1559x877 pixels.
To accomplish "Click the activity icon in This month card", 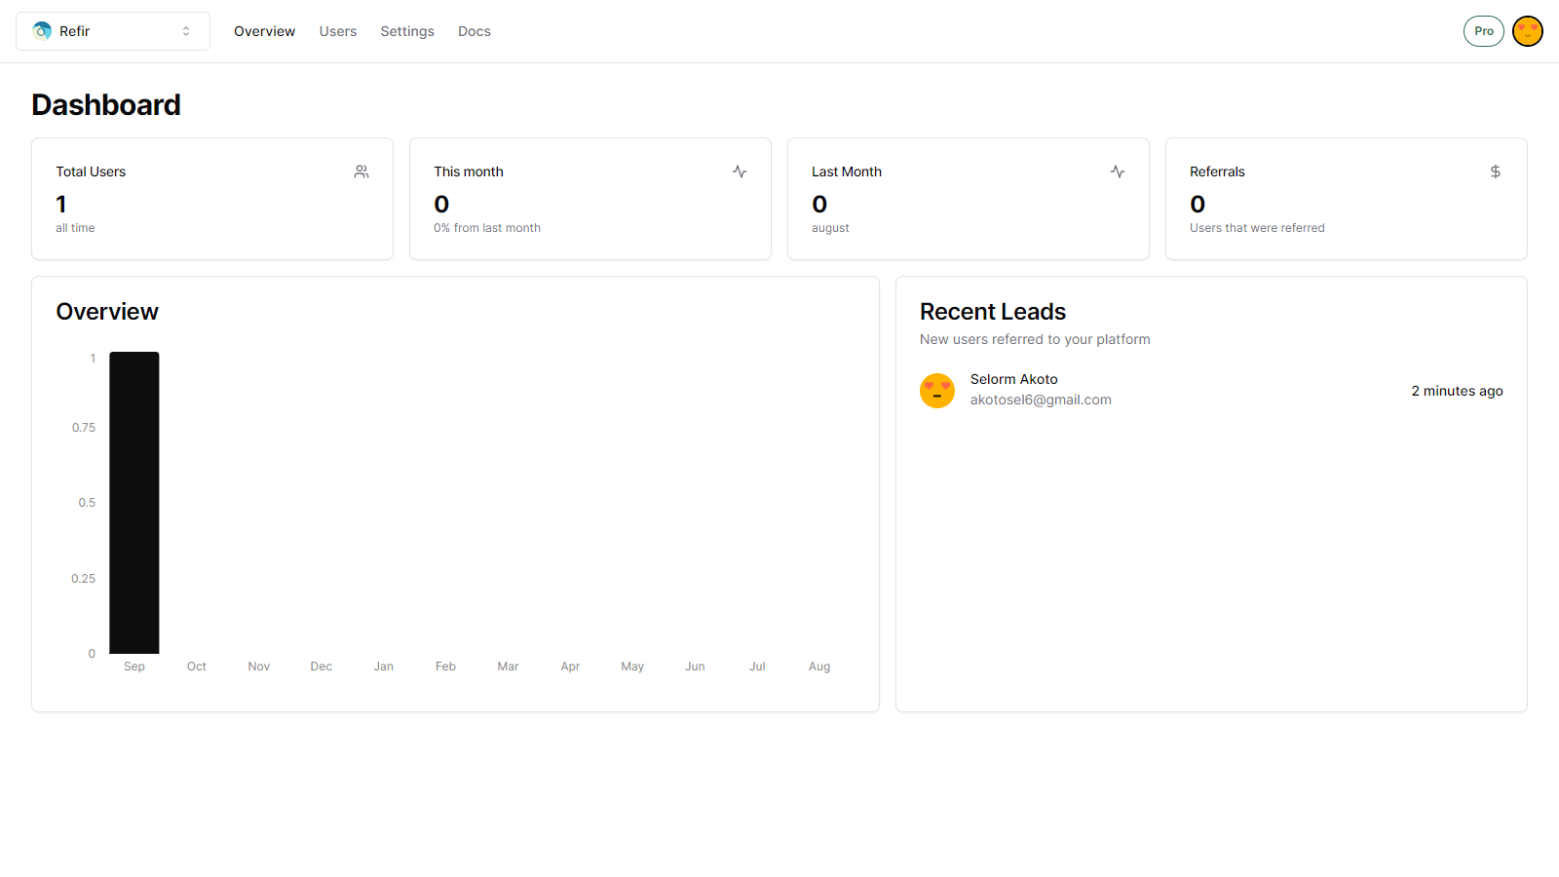I will click(x=740, y=172).
